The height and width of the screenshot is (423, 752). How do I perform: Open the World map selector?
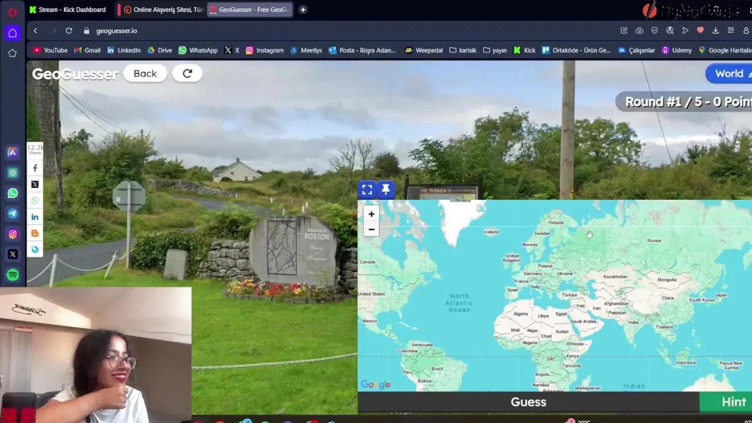pos(729,73)
